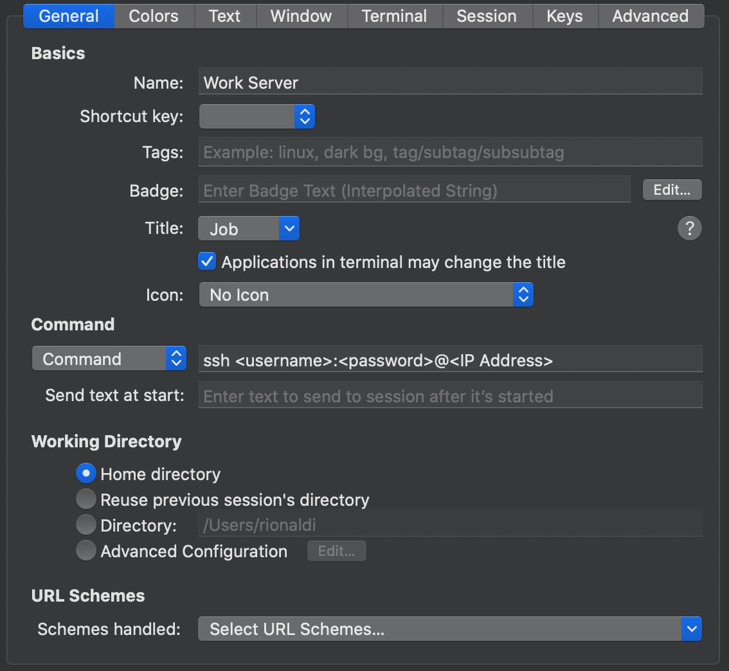Click the Edit button beside Advanced Configuration
The image size is (729, 671).
[x=337, y=551]
